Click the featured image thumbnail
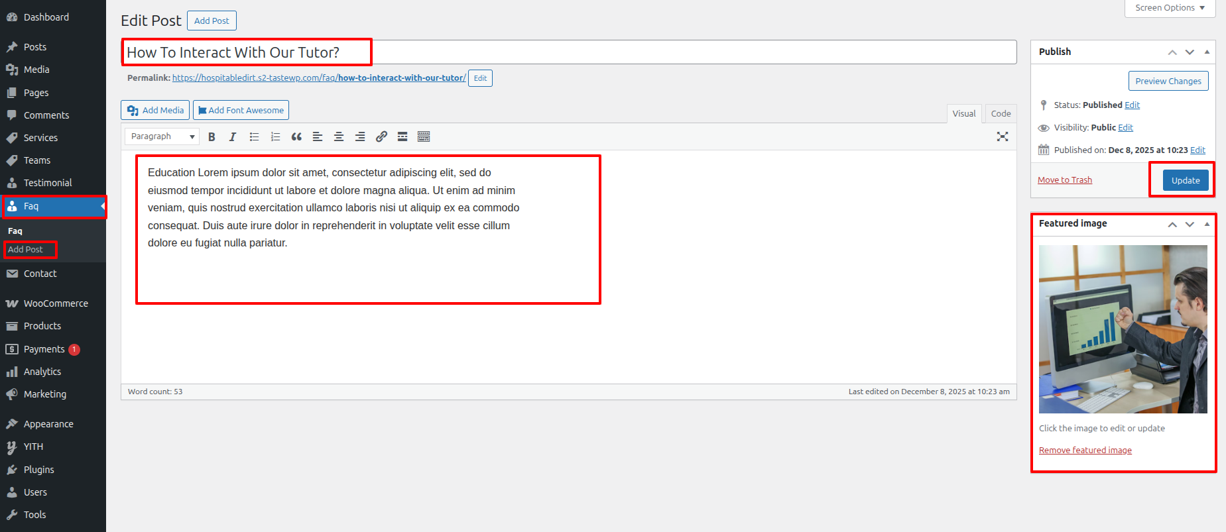The width and height of the screenshot is (1226, 532). (x=1123, y=329)
